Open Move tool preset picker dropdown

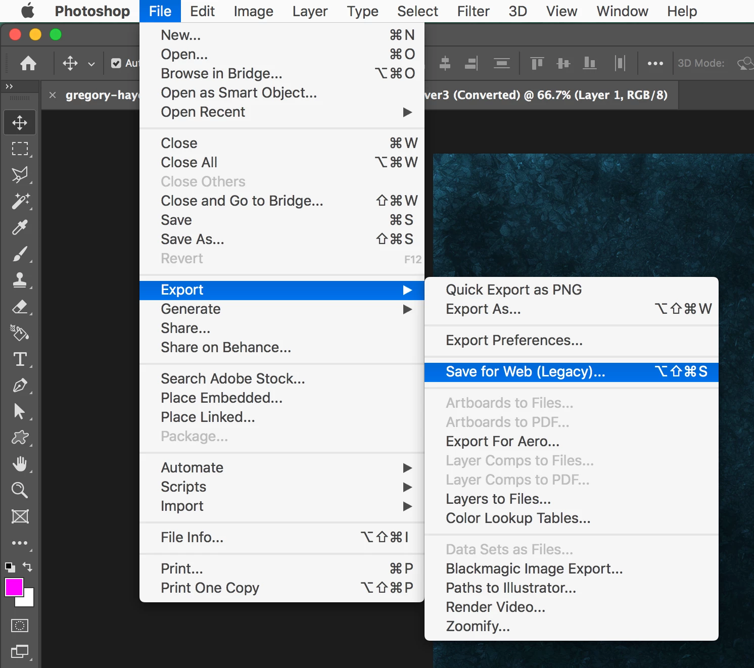[x=91, y=64]
